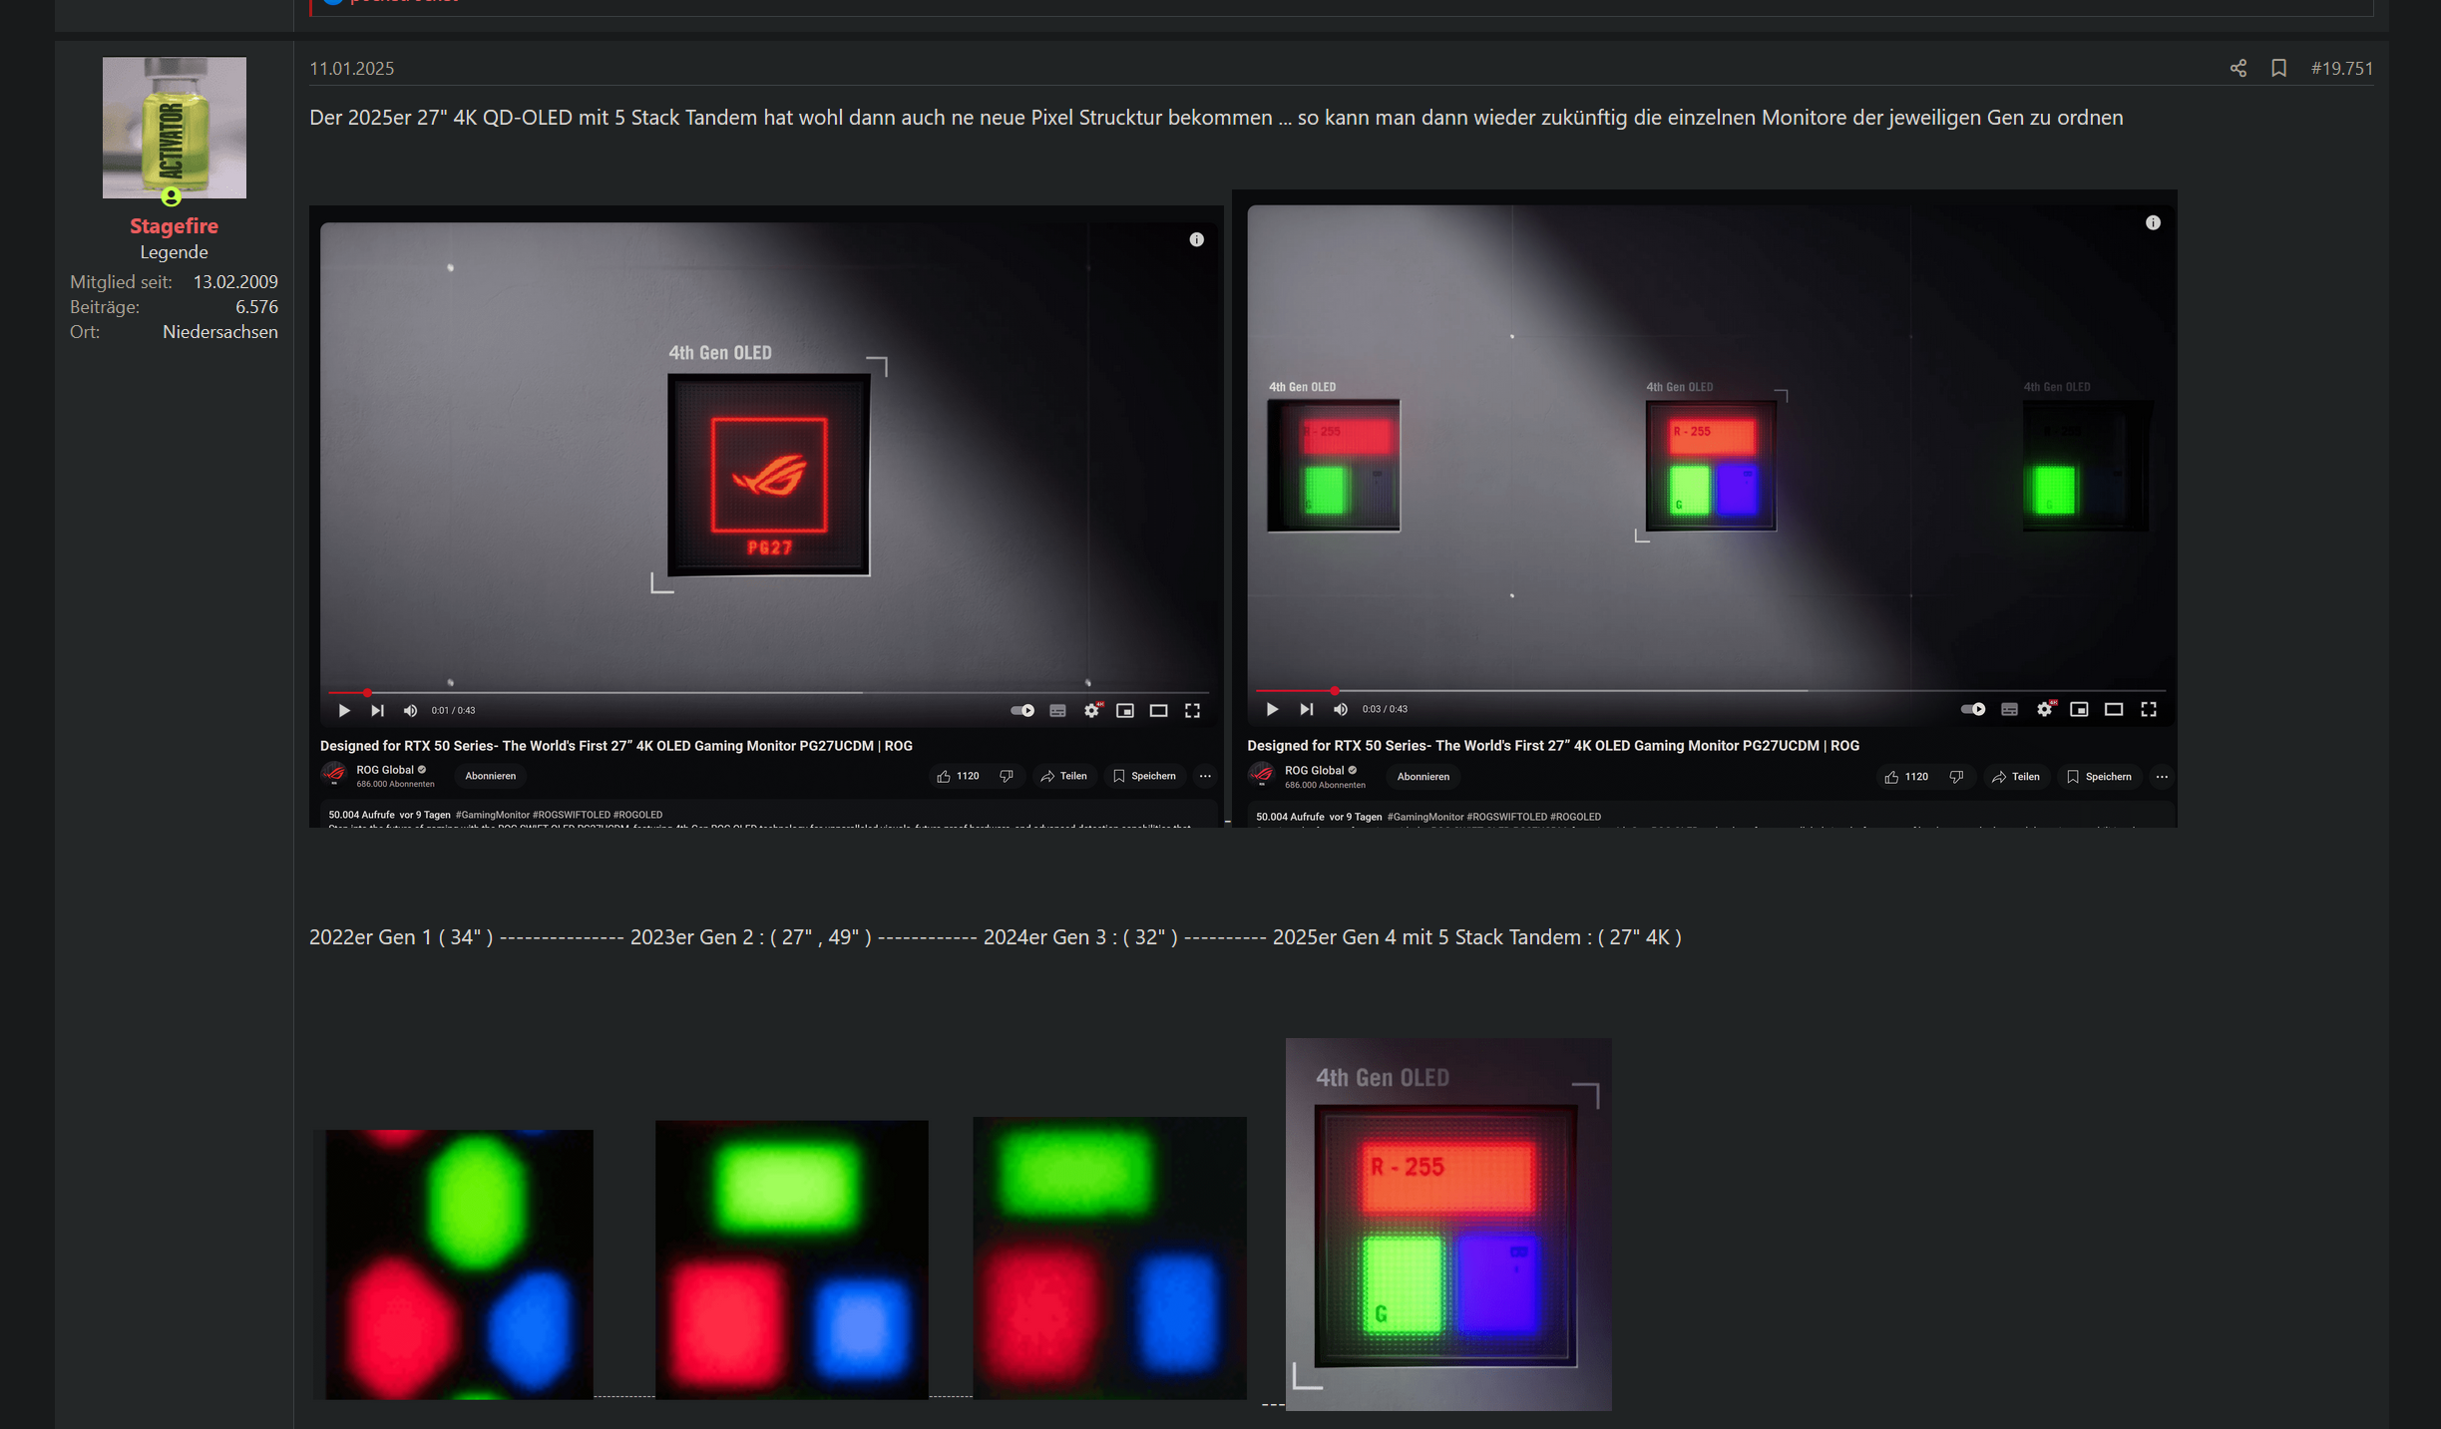The width and height of the screenshot is (2441, 1429).
Task: Click next-video icon in left player
Action: 377,710
